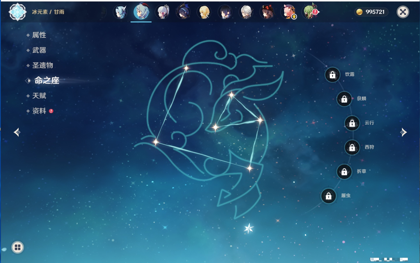Select the 命之座 menu entry

coord(47,80)
